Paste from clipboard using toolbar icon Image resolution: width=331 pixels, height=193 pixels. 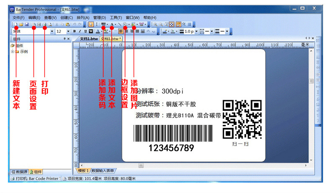point(68,24)
